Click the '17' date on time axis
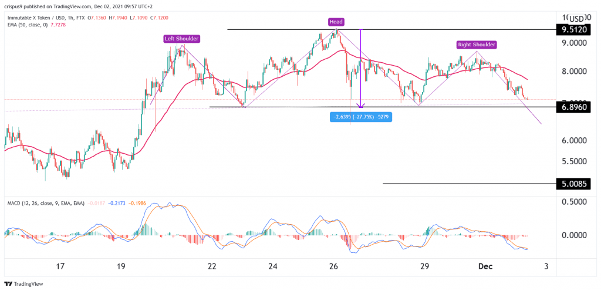The image size is (601, 291). click(61, 266)
